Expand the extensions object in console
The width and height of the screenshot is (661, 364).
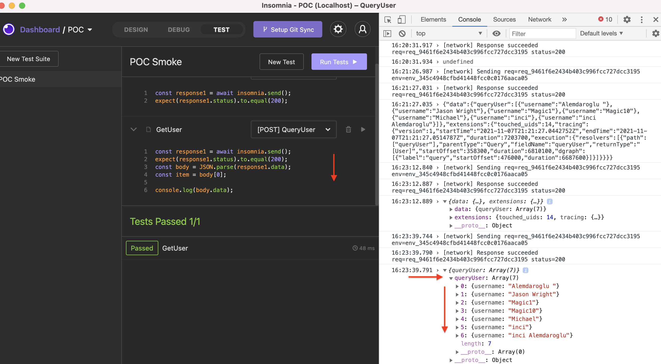452,217
